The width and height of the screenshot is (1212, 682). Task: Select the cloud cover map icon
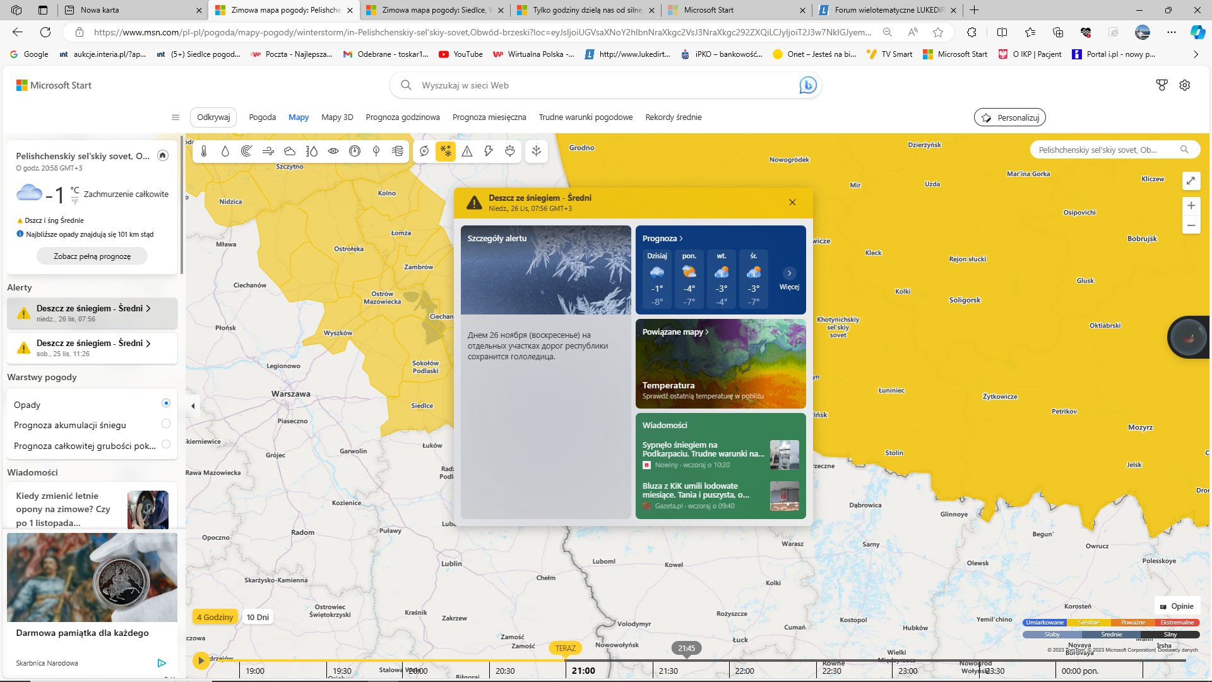tap(290, 151)
